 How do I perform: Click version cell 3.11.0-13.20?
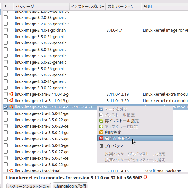pyautogui.click(x=118, y=101)
